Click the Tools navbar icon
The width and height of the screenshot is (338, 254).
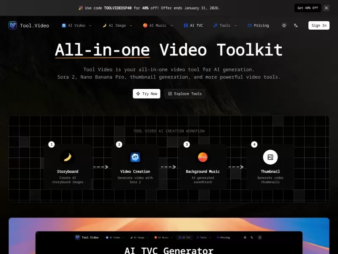pyautogui.click(x=215, y=25)
